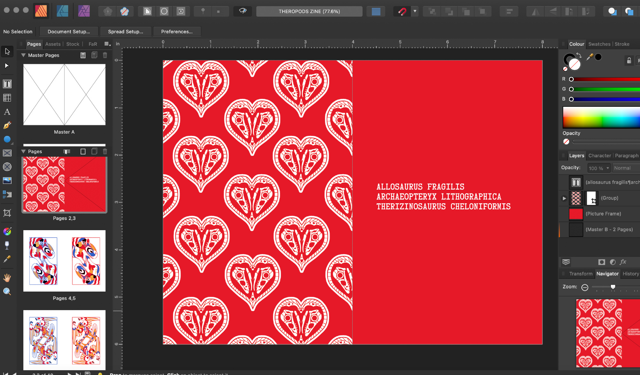Open Document Setup dialog

(68, 32)
